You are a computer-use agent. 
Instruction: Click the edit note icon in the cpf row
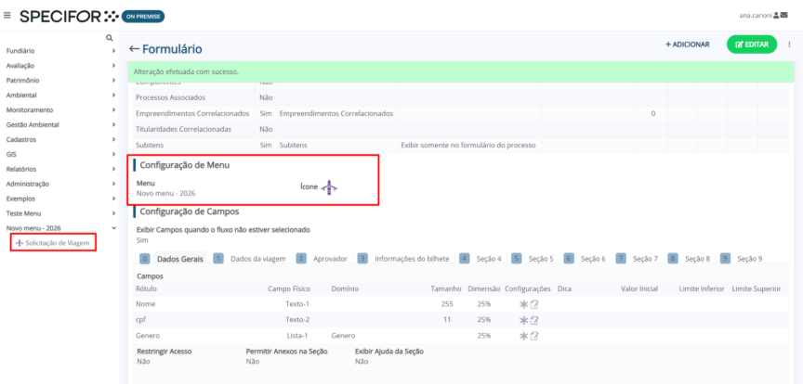click(x=534, y=320)
